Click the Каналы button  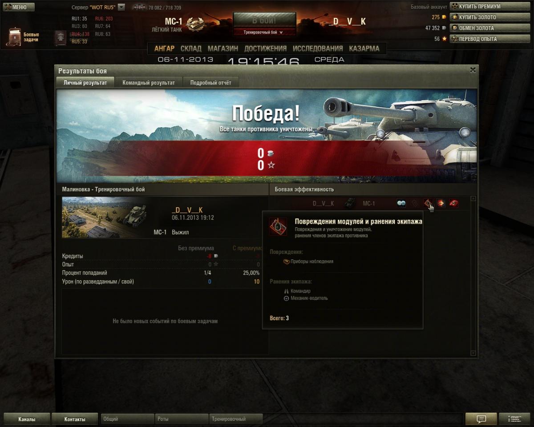[27, 419]
